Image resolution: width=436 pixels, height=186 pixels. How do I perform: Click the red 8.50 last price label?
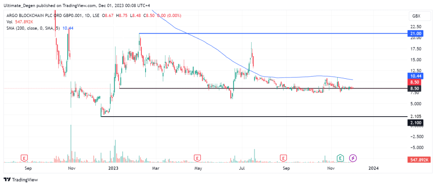(415, 82)
